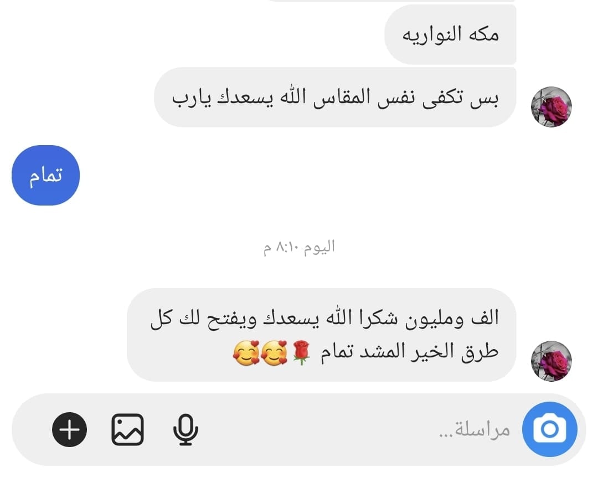The width and height of the screenshot is (598, 477).
Task: Open the photo gallery picker icon
Action: point(127,429)
